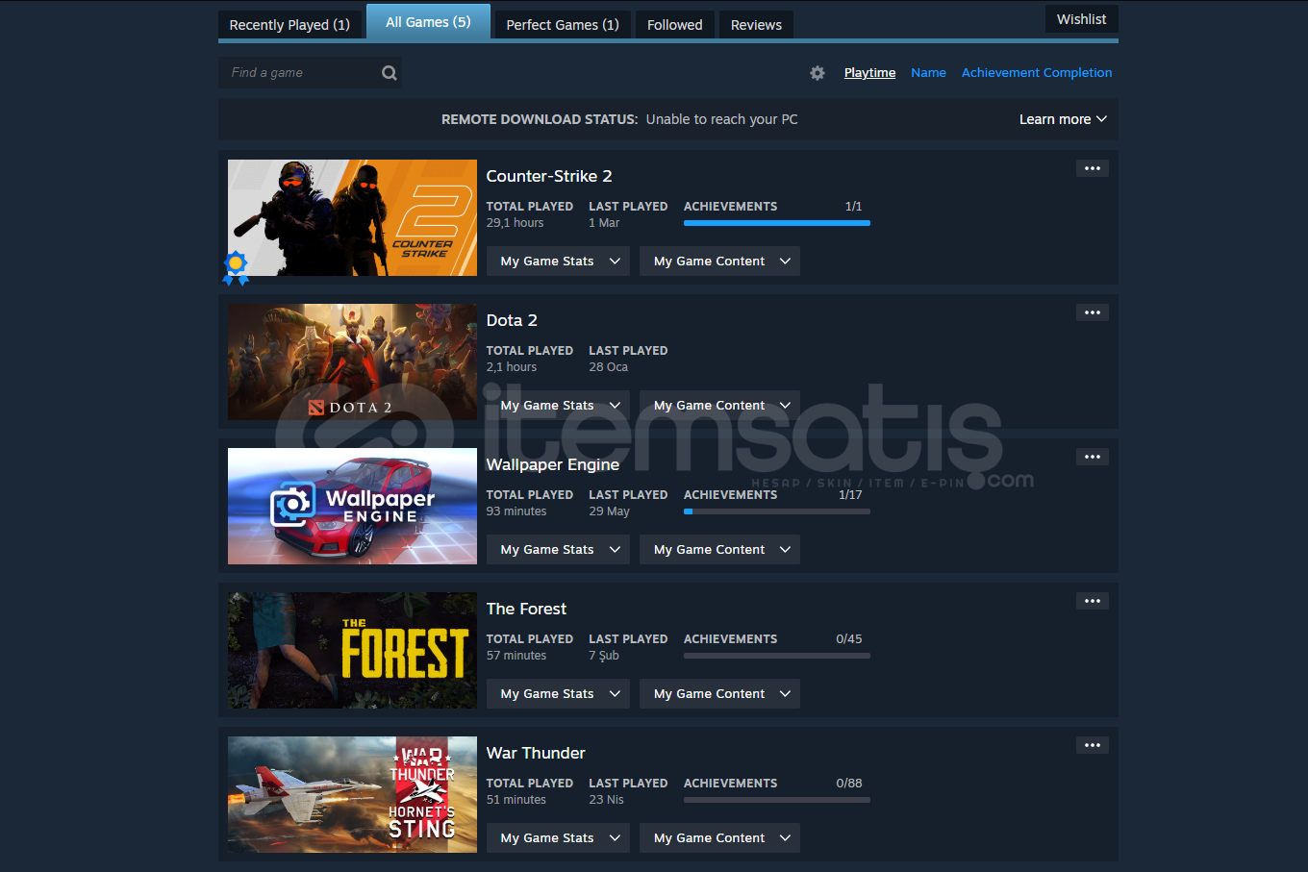
Task: Click the Wallpaper Engine ACHIEVEMENTS label
Action: click(x=730, y=495)
